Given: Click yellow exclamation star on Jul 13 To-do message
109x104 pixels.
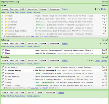Looking at the screenshot, I should [6, 34].
